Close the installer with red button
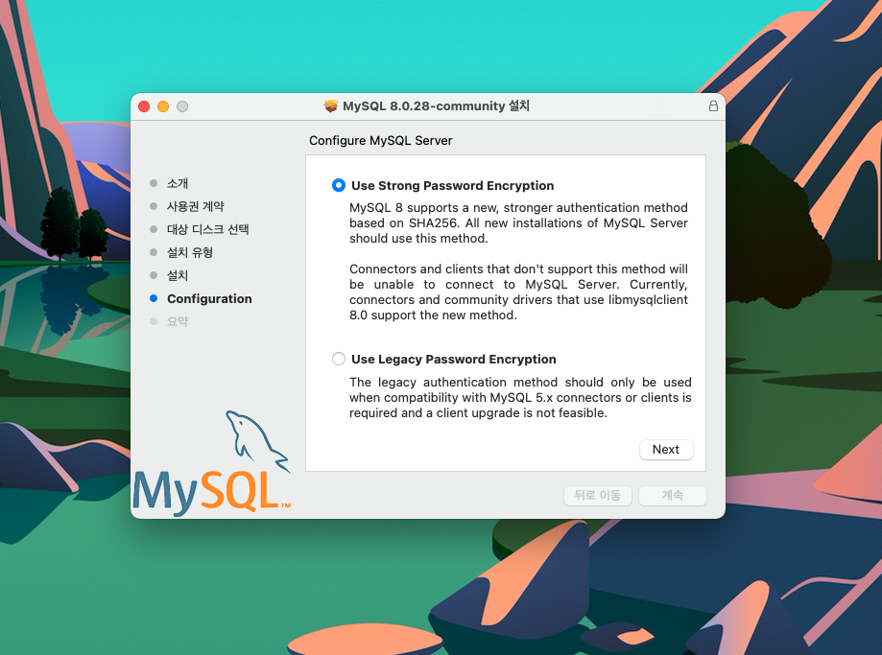Screen dimensions: 882x655 (x=144, y=106)
